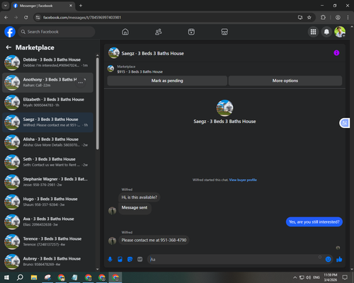The height and width of the screenshot is (283, 354).
Task: Click the Saegz chat header title
Action: tap(153, 53)
